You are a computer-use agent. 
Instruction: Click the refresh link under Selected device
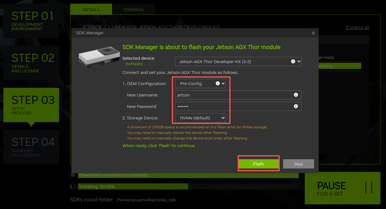click(x=134, y=64)
